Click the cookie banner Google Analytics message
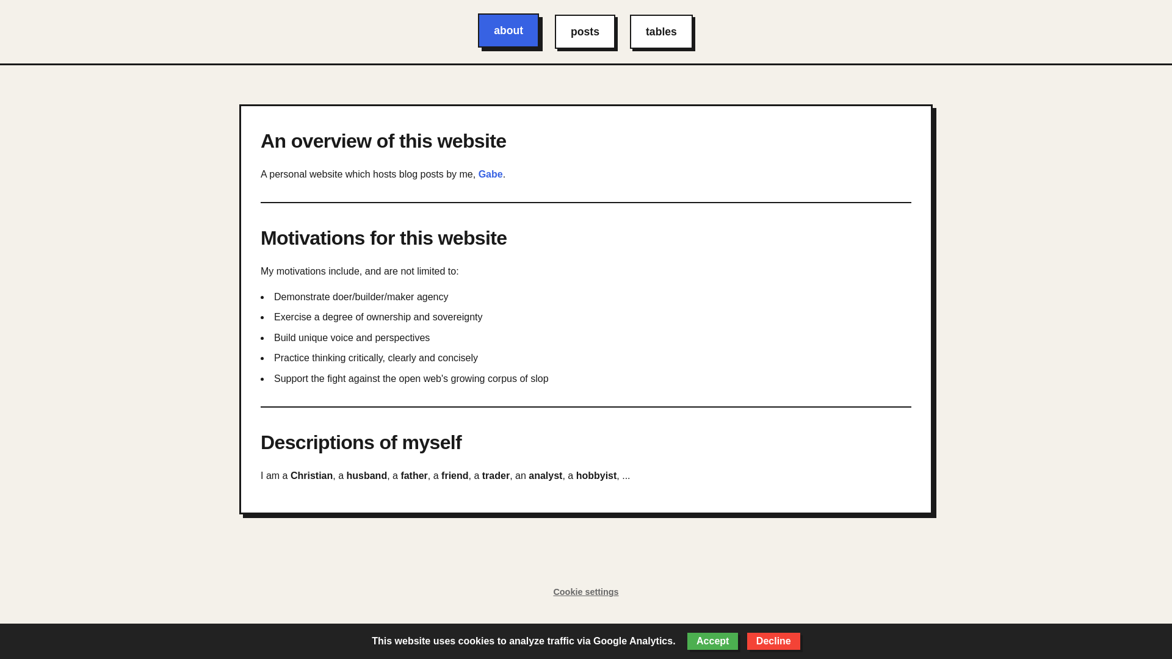Viewport: 1172px width, 659px height. pyautogui.click(x=523, y=641)
